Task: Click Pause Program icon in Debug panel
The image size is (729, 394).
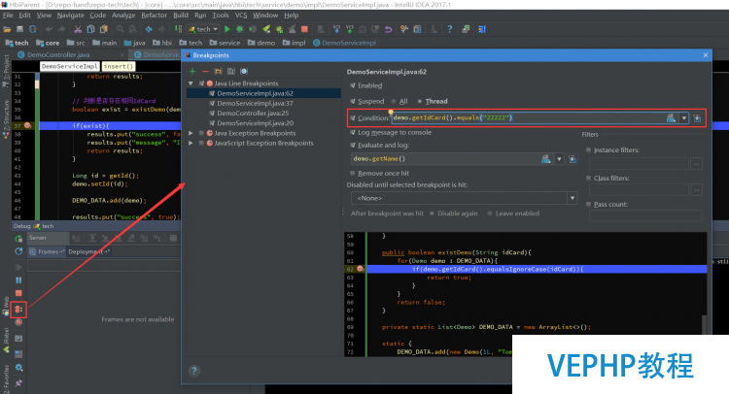Action: click(18, 279)
